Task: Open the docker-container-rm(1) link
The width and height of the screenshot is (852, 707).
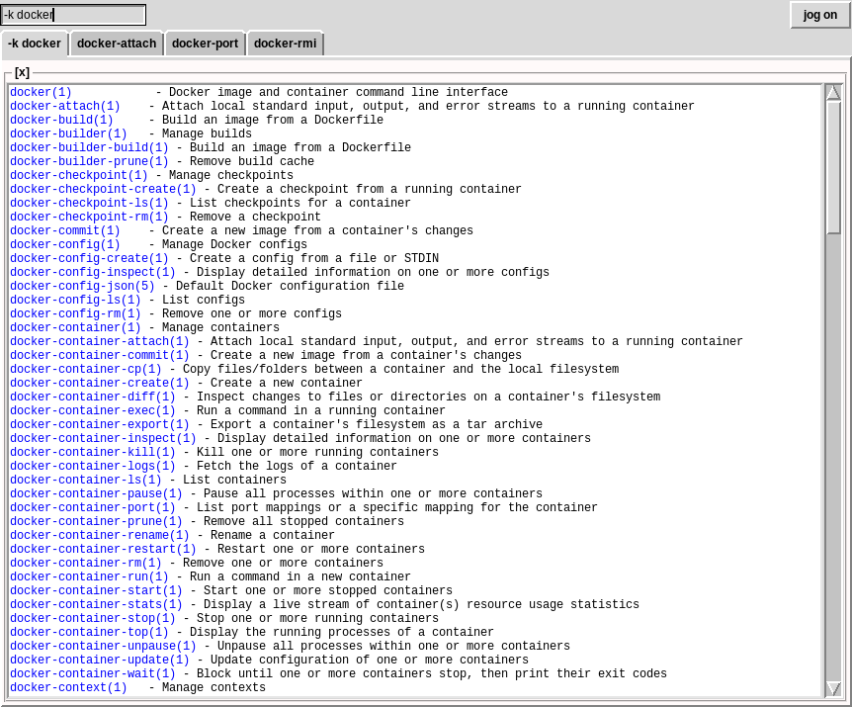Action: pos(85,564)
